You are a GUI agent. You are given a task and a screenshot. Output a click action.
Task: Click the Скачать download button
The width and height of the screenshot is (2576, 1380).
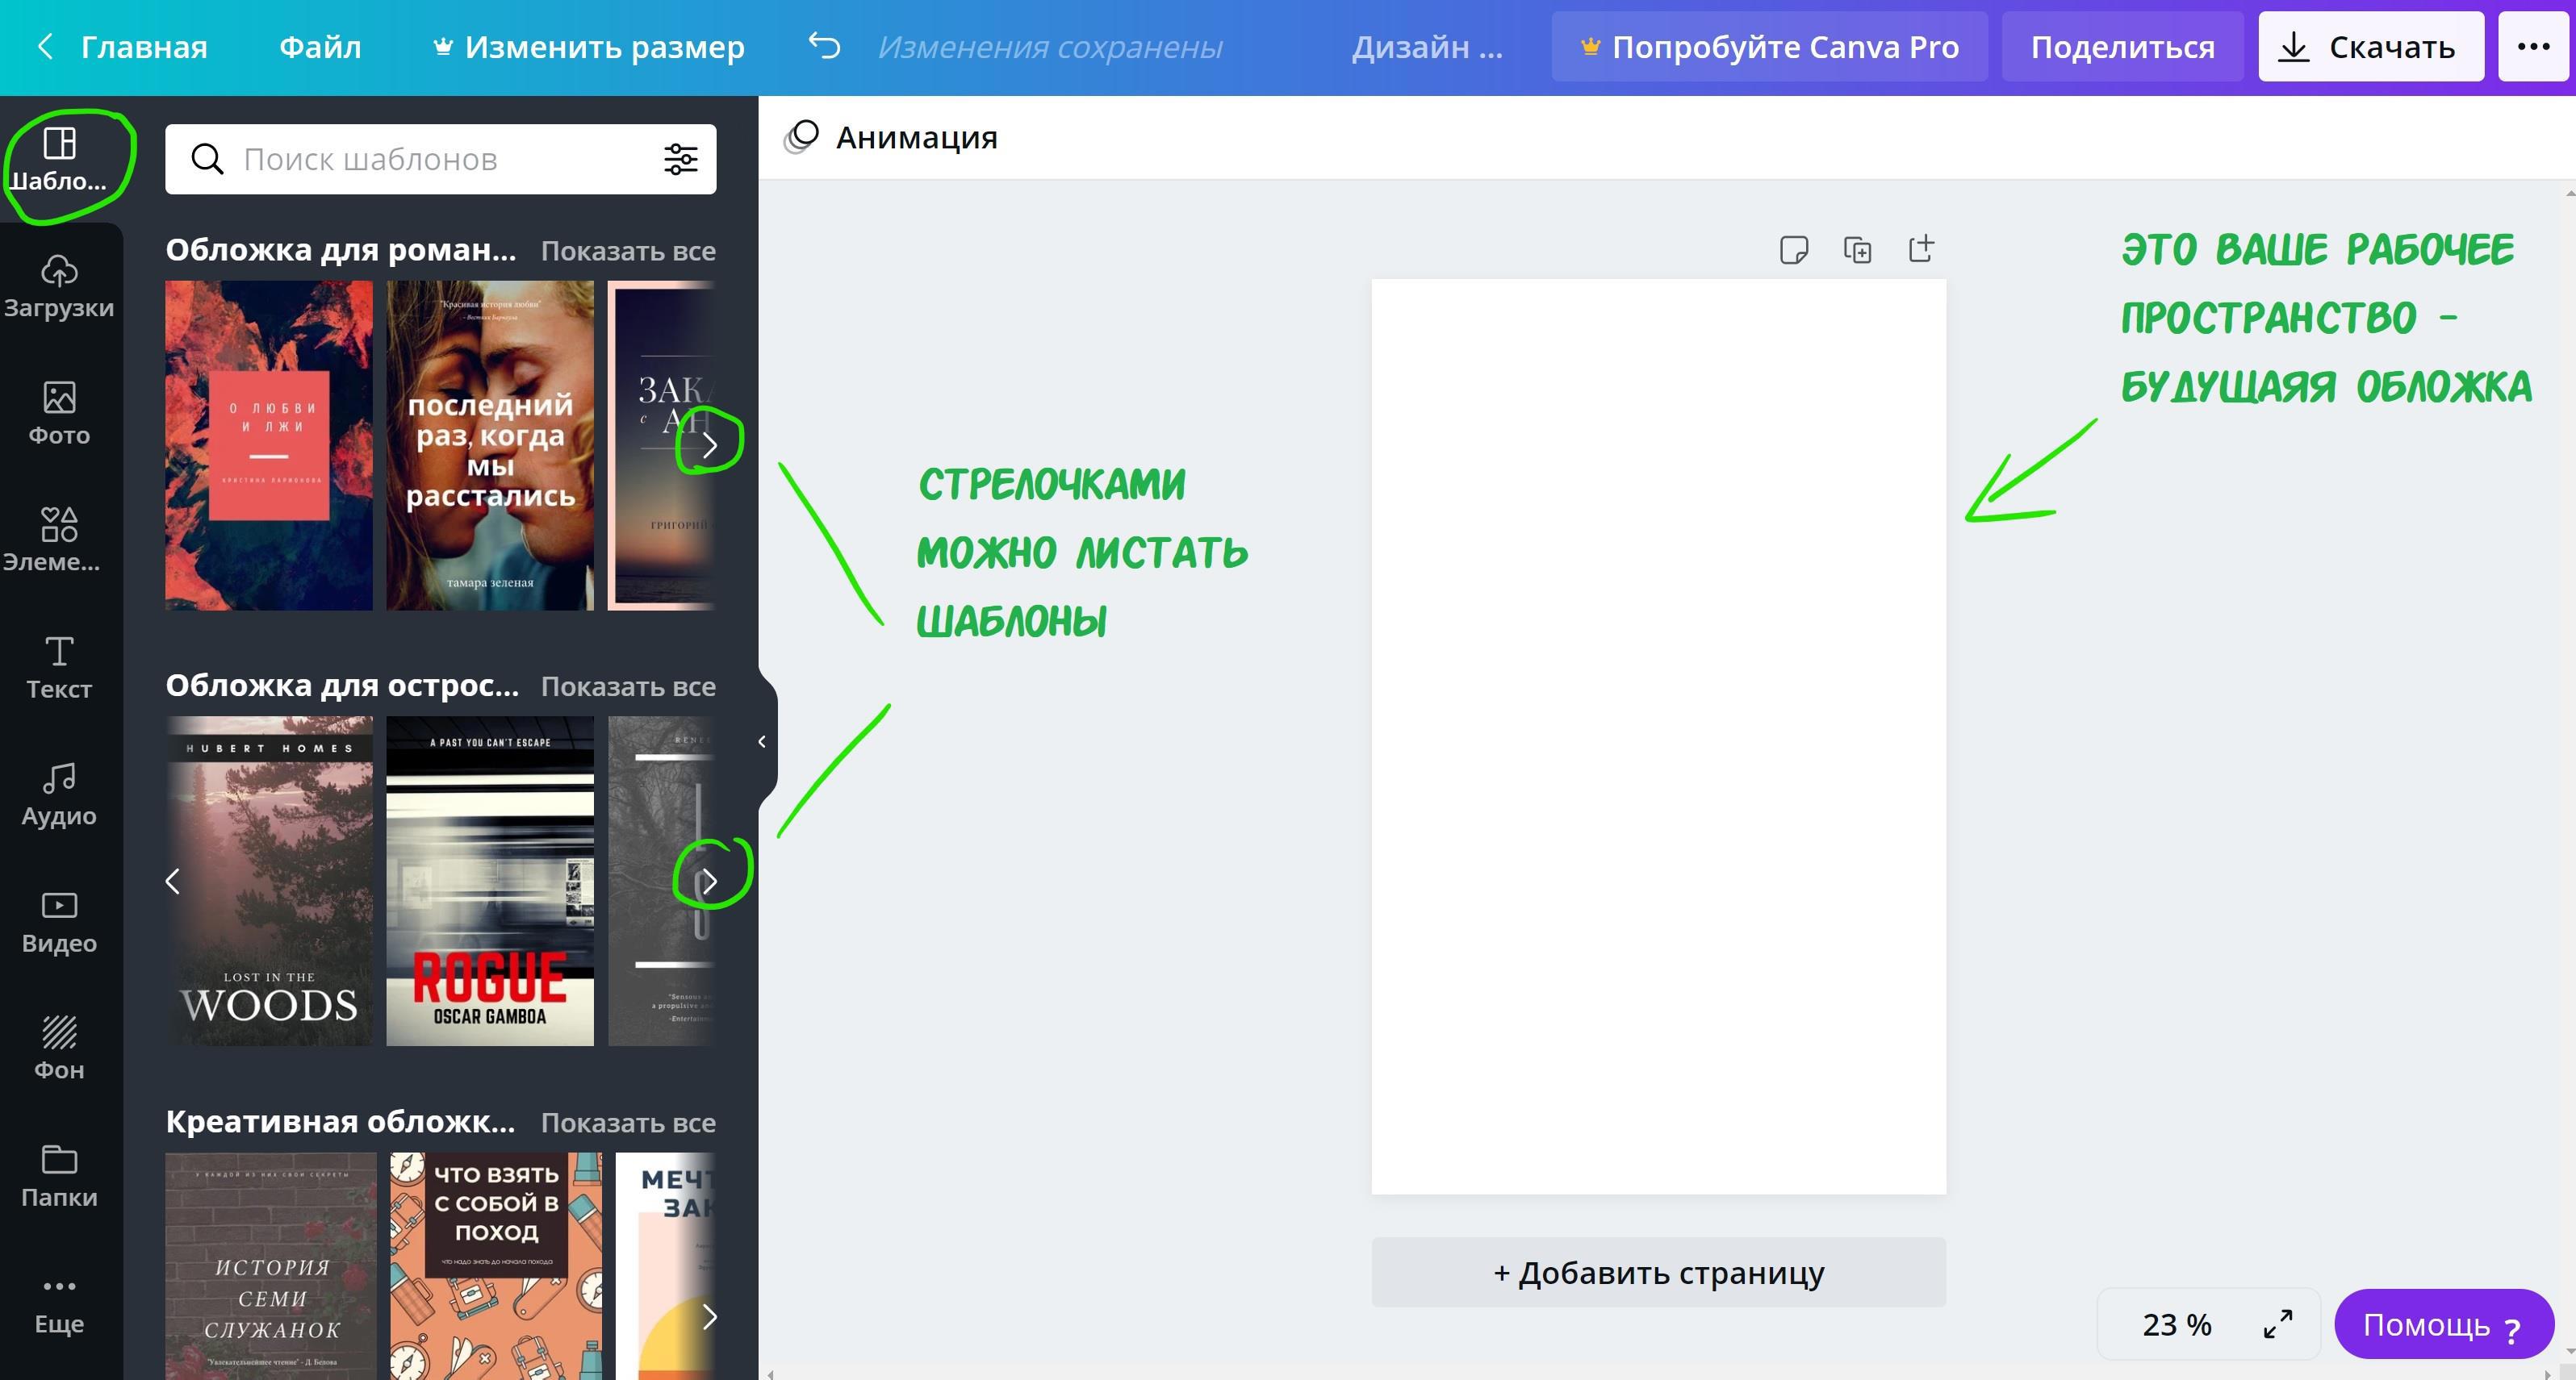pos(2370,47)
